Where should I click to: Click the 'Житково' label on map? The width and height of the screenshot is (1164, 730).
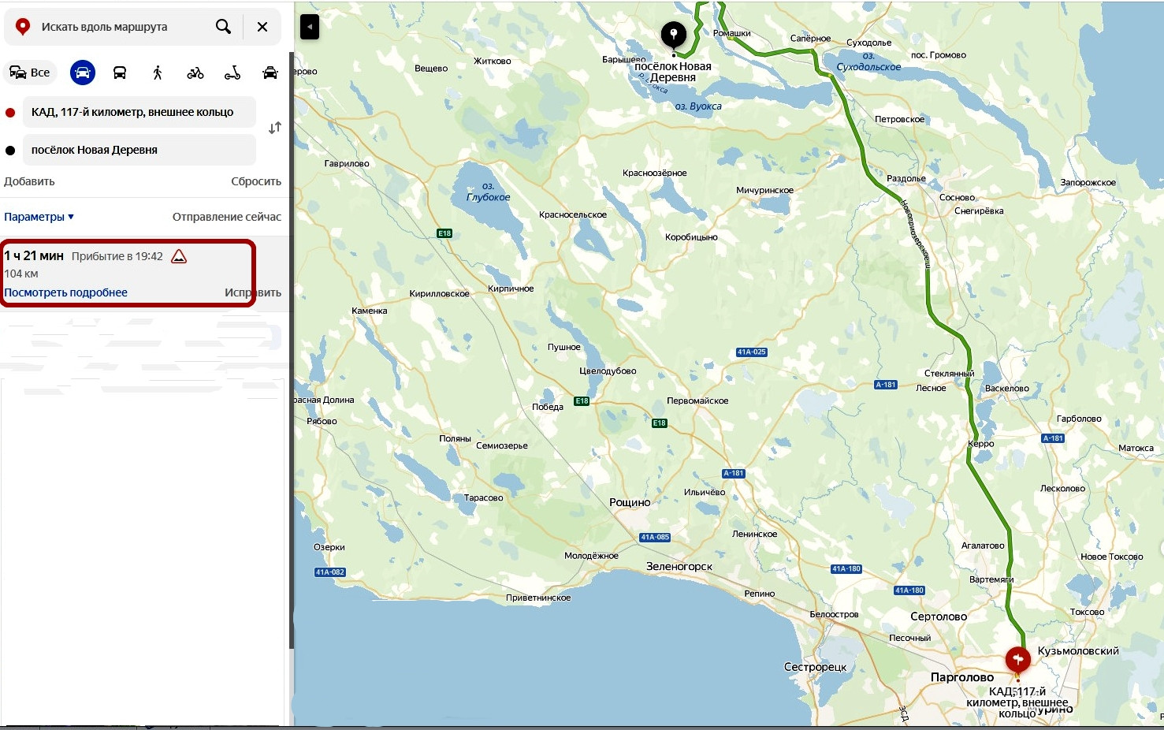pyautogui.click(x=493, y=61)
